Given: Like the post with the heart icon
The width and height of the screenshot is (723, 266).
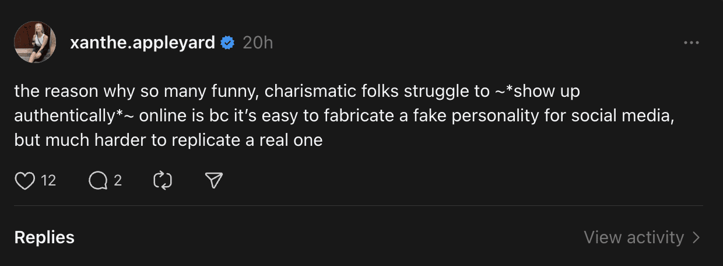Looking at the screenshot, I should click(24, 181).
